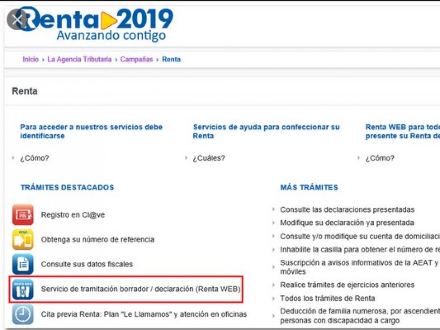Open Consulte y/o modifique cuenta de domiciliación

pos(360,237)
